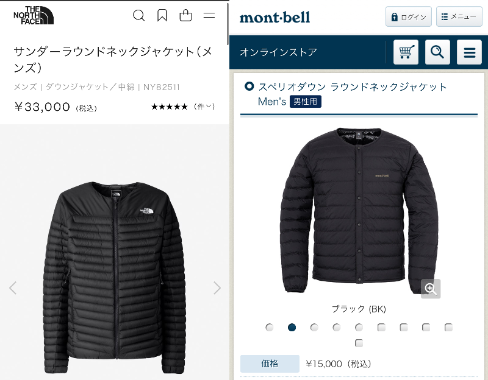The height and width of the screenshot is (380, 488).
Task: Select the first round color option
Action: 270,327
